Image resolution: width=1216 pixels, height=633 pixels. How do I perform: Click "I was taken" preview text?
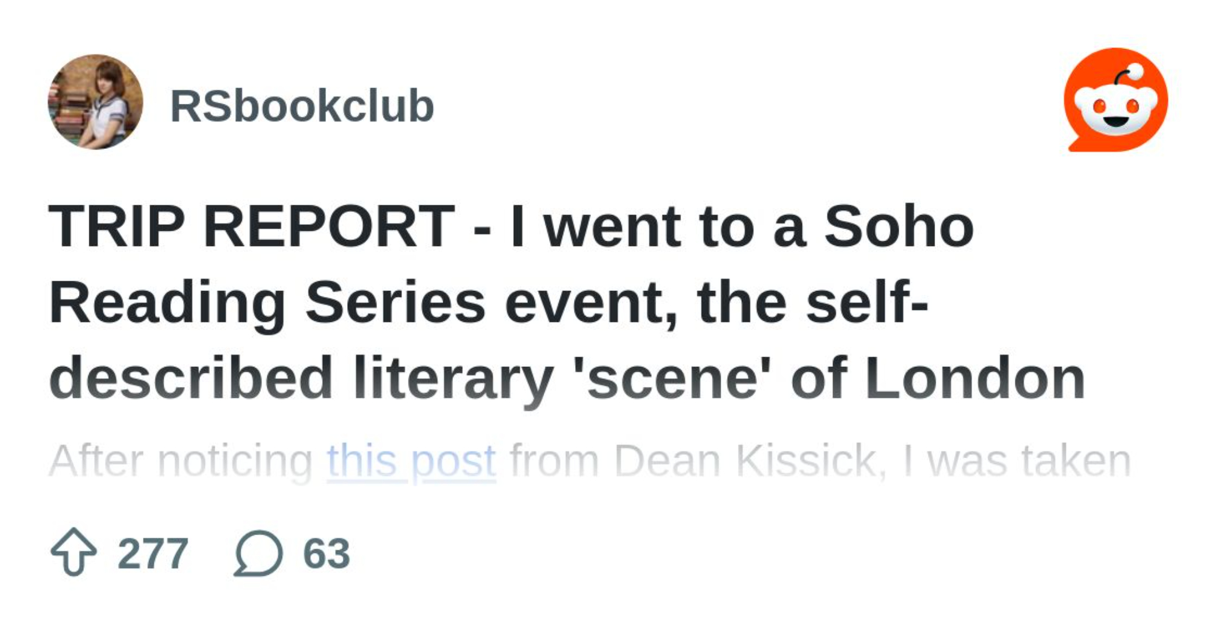pos(1017,461)
